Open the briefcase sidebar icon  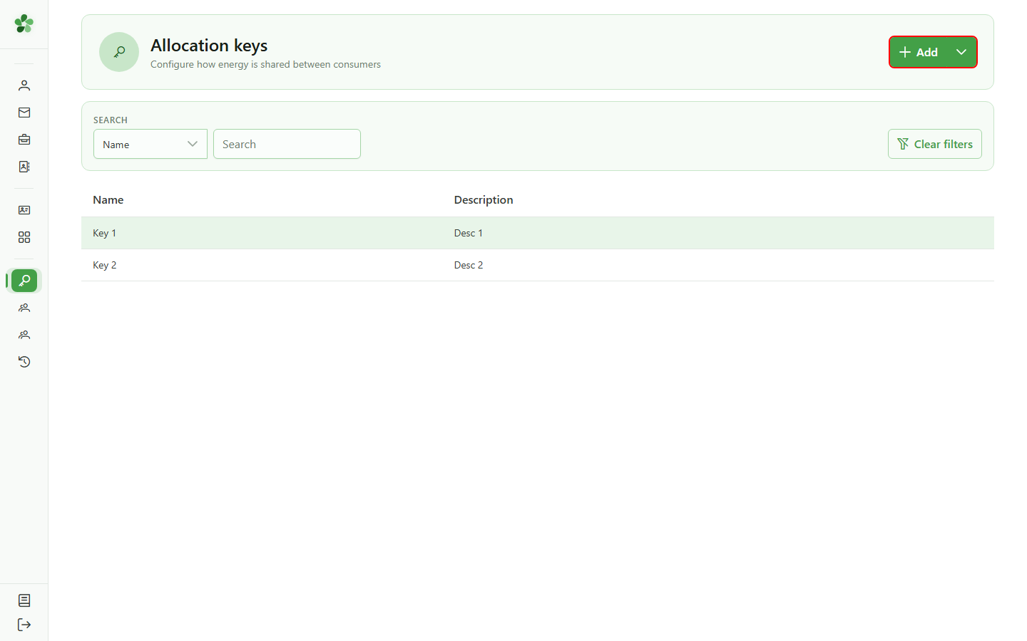click(x=24, y=140)
